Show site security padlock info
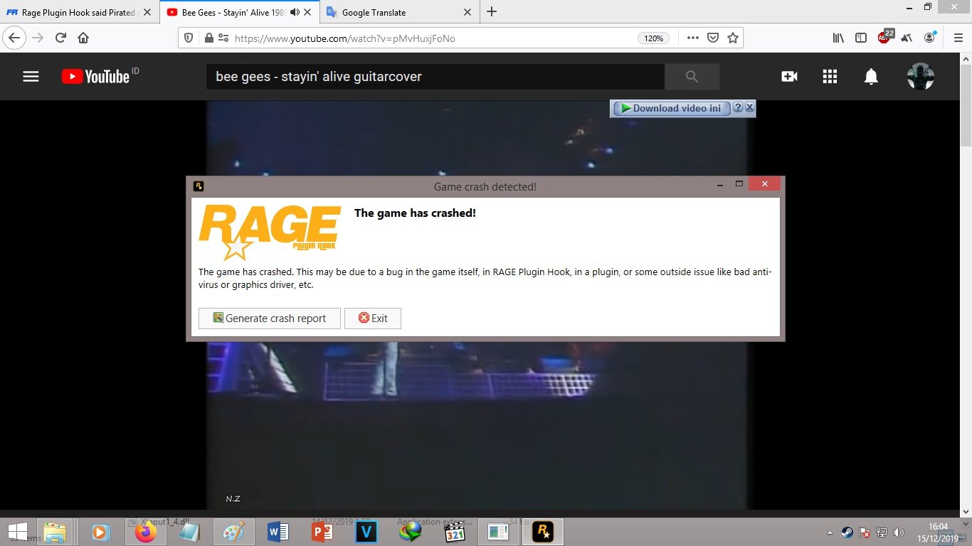Screen dimensions: 972x546 [208, 38]
